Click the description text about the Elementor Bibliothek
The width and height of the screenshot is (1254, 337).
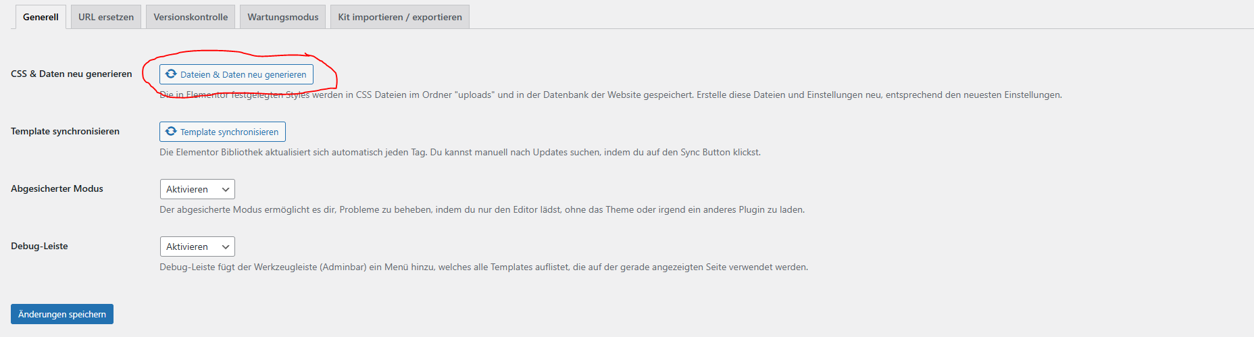tap(459, 152)
